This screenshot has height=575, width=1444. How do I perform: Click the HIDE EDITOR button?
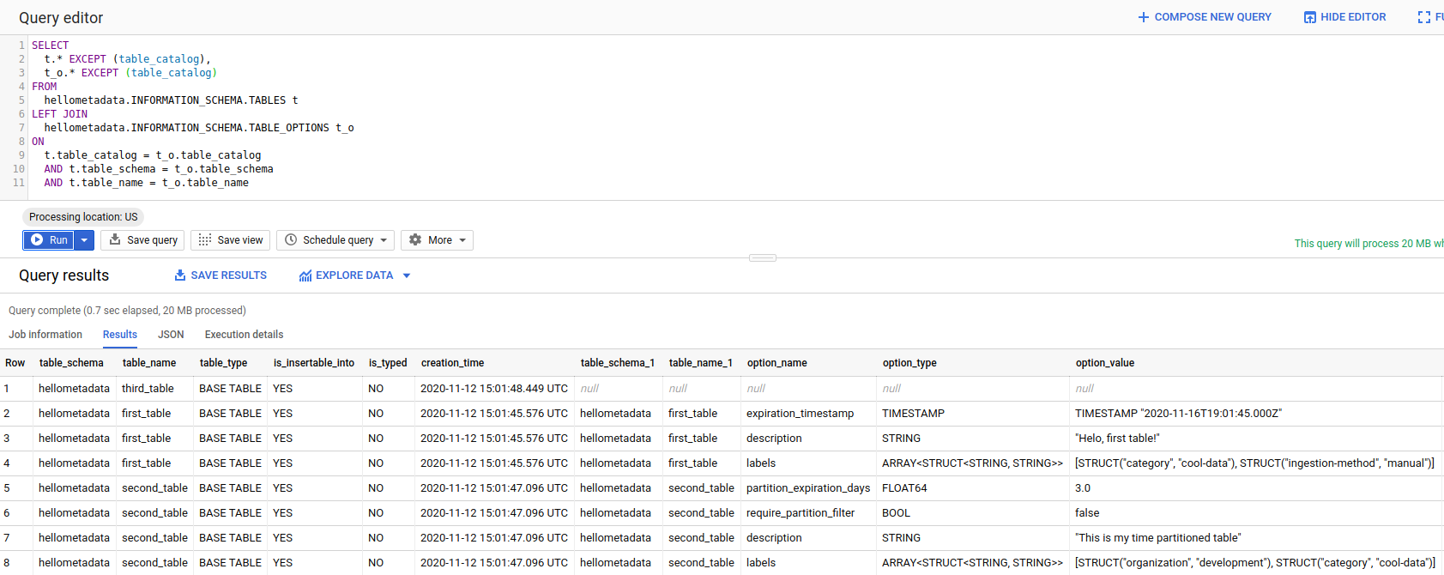(1345, 17)
